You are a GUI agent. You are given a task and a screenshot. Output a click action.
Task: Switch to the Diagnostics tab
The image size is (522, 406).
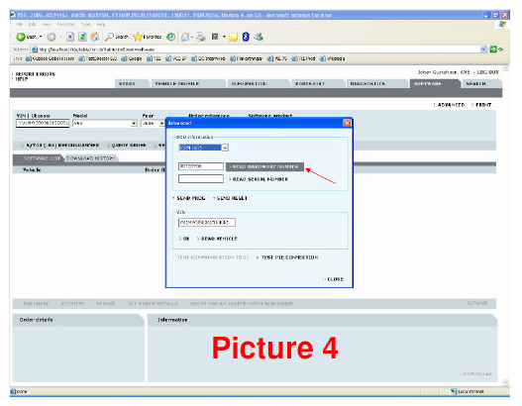[367, 84]
